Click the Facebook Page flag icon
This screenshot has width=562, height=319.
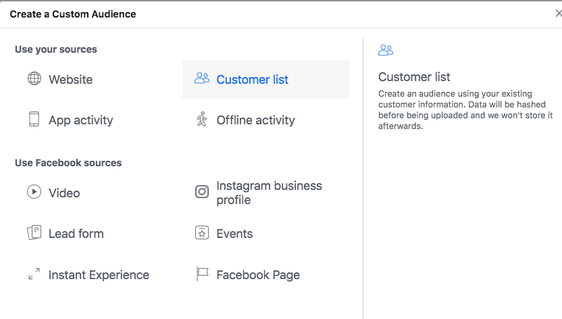[x=202, y=274]
